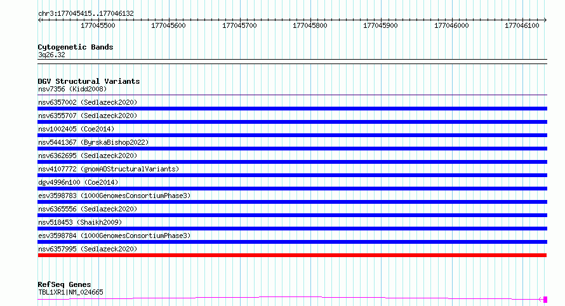Select nsv6365556 (Sedlazeck2020) variant label
The height and width of the screenshot is (306, 565).
pos(88,209)
